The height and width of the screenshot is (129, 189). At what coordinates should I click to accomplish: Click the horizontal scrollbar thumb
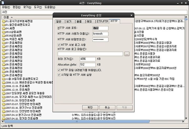(x=77, y=121)
